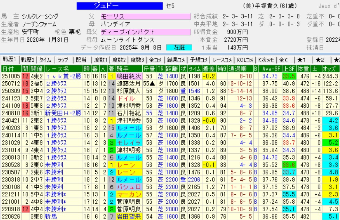Open the 配当 tab

click(x=81, y=59)
